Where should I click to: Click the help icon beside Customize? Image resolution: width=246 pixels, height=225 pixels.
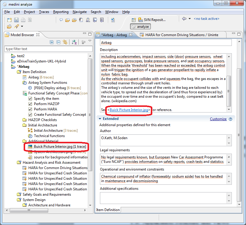(230, 119)
